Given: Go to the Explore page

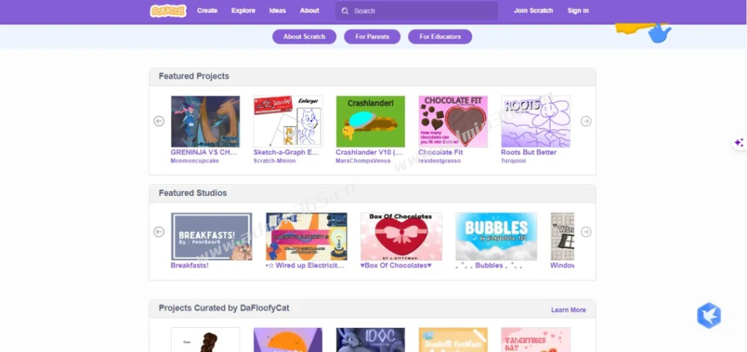Looking at the screenshot, I should point(243,10).
